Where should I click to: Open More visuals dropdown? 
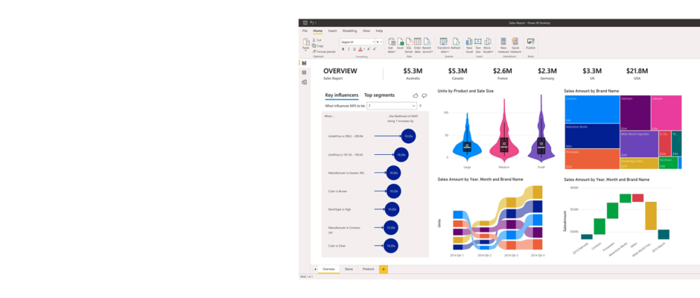pos(488,45)
